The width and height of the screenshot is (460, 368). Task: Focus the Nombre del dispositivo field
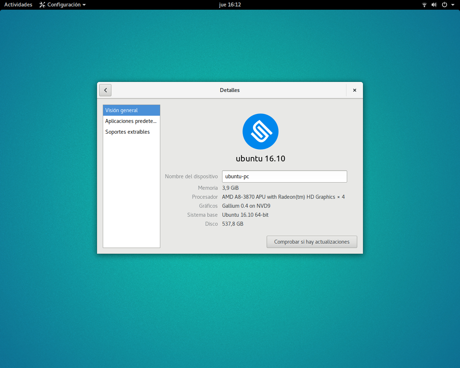pyautogui.click(x=285, y=176)
